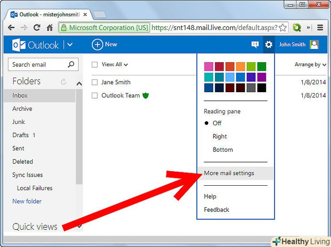Open Feedback from the settings menu
The width and height of the screenshot is (331, 247).
216,210
